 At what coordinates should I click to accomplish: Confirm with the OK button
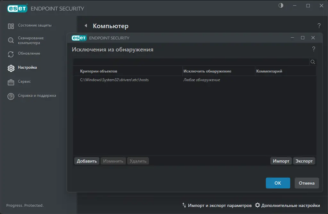277,183
